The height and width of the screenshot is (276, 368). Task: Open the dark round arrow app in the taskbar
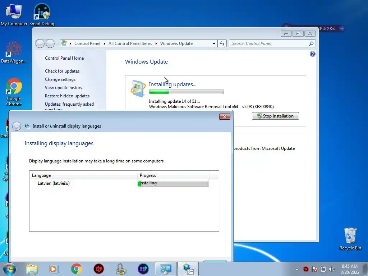143,269
